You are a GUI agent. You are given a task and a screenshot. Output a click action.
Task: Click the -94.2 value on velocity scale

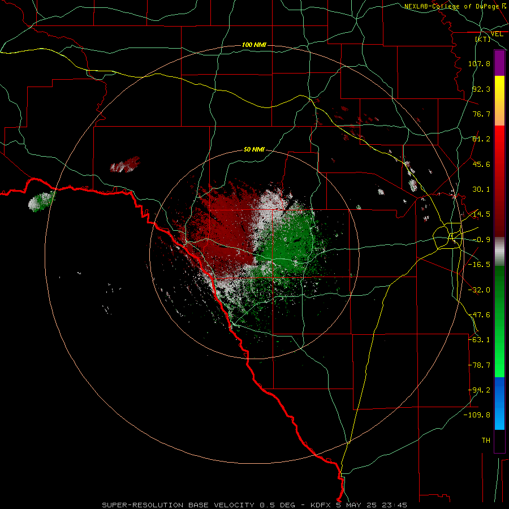tap(479, 390)
